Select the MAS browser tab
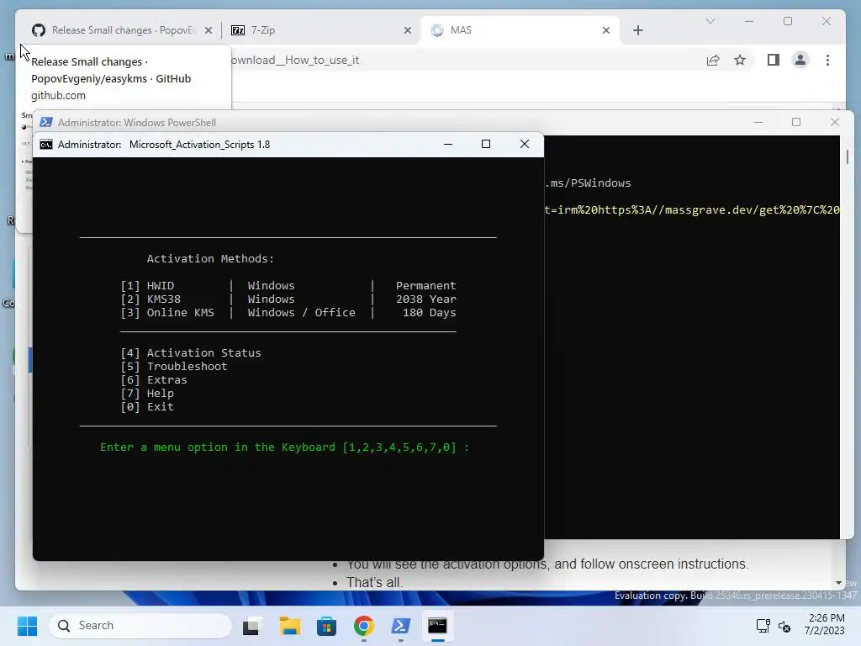 520,30
